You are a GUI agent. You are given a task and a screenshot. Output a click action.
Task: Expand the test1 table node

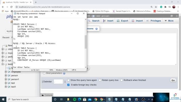pos(6,87)
